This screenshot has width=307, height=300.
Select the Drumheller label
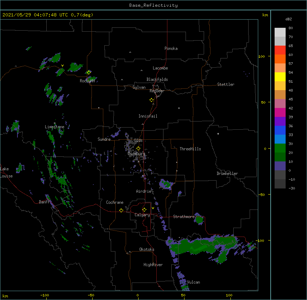pyautogui.click(x=227, y=174)
